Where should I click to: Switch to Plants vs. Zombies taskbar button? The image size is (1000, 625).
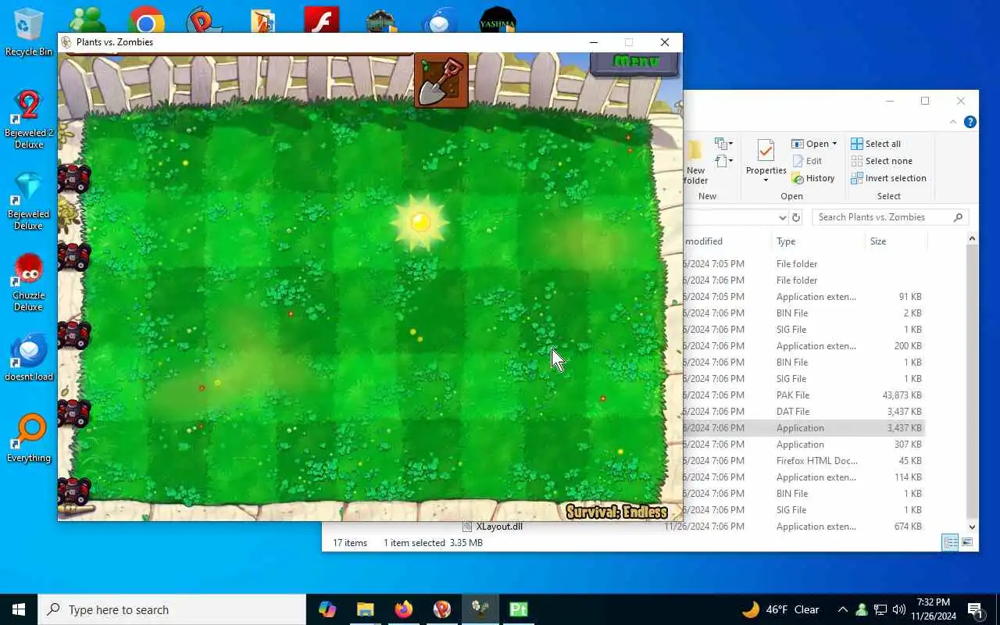[480, 609]
